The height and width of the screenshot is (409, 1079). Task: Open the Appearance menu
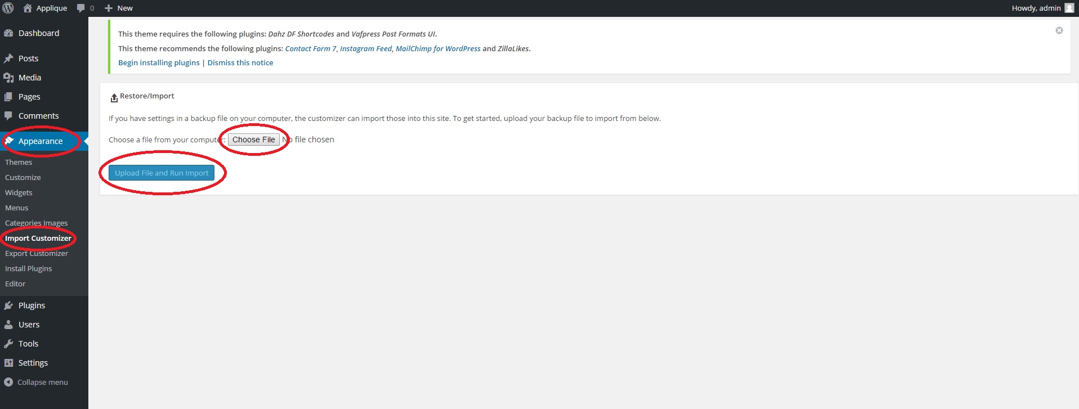(40, 141)
